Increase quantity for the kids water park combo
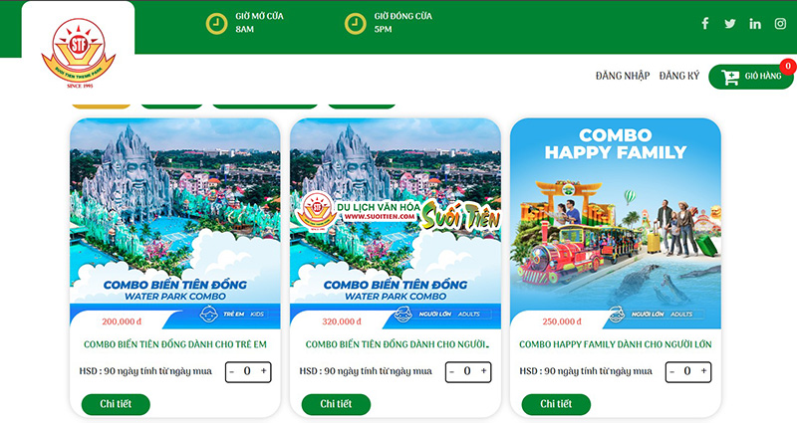Viewport: 797px width, 423px height. click(x=263, y=371)
